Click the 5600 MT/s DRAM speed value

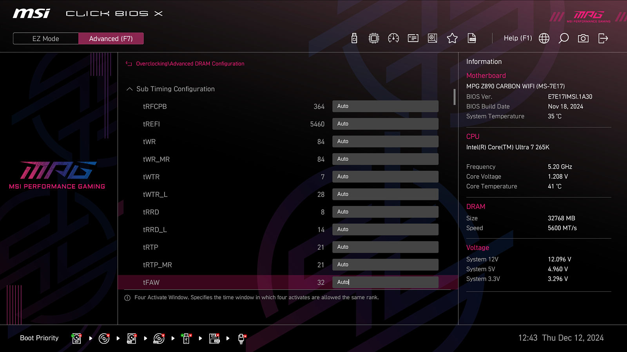click(x=562, y=228)
